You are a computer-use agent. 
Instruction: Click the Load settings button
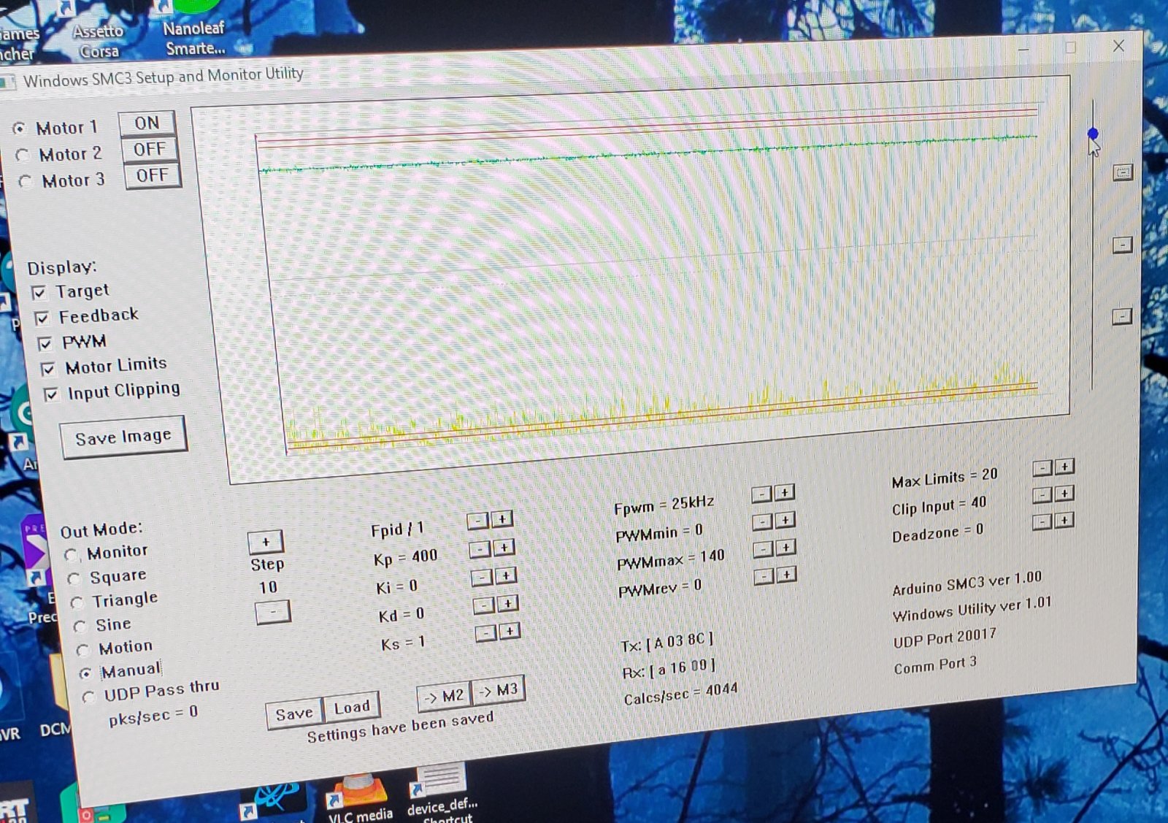[x=352, y=707]
